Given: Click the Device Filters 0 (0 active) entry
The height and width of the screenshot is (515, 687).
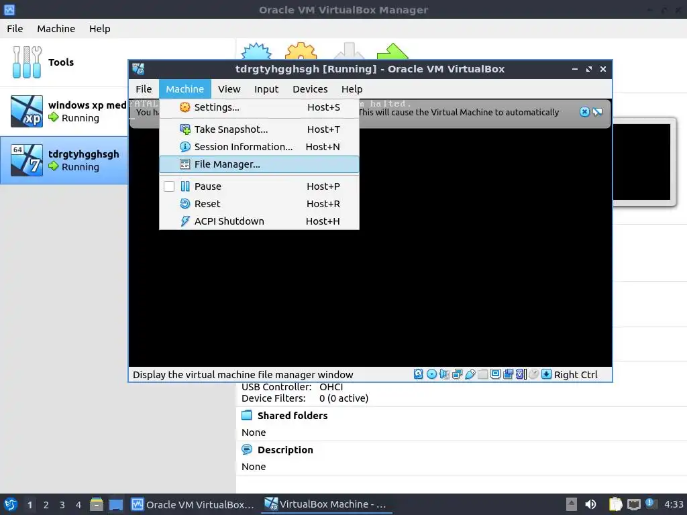Looking at the screenshot, I should (344, 398).
